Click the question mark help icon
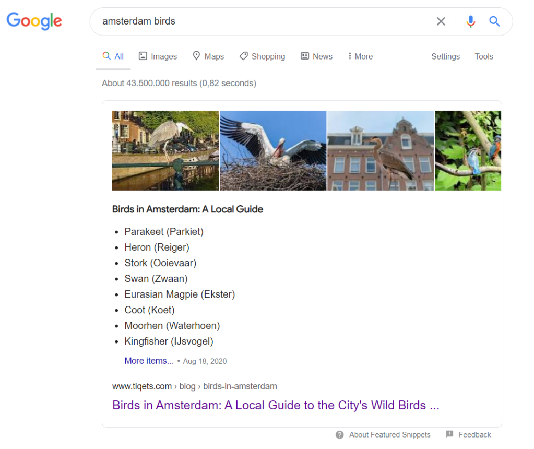The width and height of the screenshot is (534, 449). pos(340,434)
